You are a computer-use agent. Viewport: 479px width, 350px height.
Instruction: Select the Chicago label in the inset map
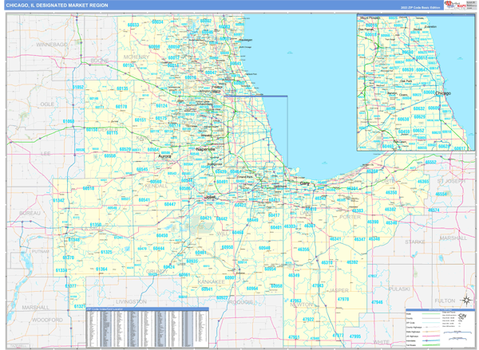coord(443,93)
